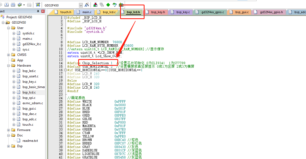Switch to the bsp_lcd.c editor tab
The width and height of the screenshot is (306, 159).
click(x=107, y=12)
